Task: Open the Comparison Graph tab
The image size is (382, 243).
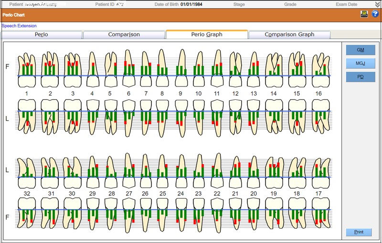Action: [x=289, y=35]
